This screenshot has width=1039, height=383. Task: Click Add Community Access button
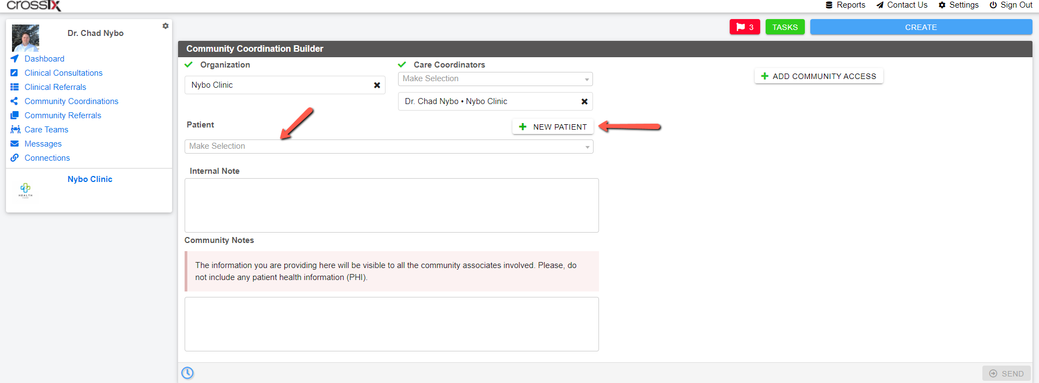pyautogui.click(x=818, y=76)
